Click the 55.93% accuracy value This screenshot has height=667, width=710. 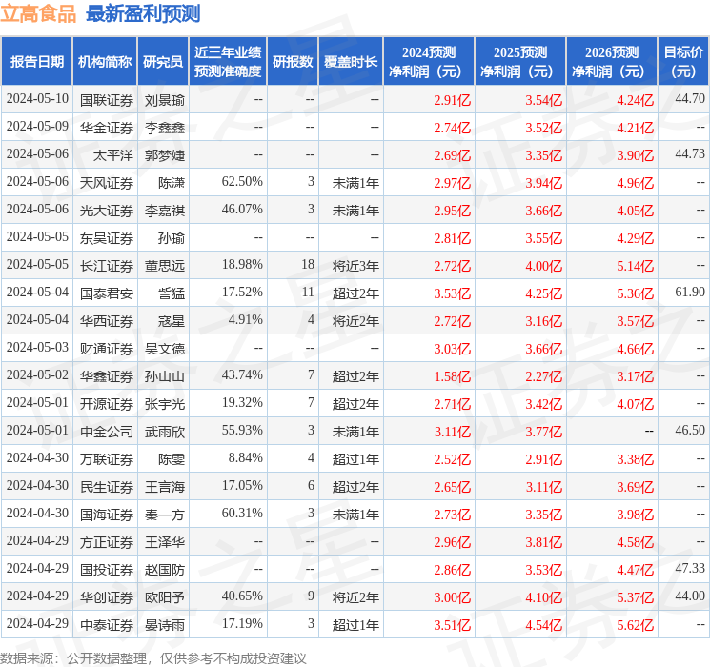coord(242,430)
